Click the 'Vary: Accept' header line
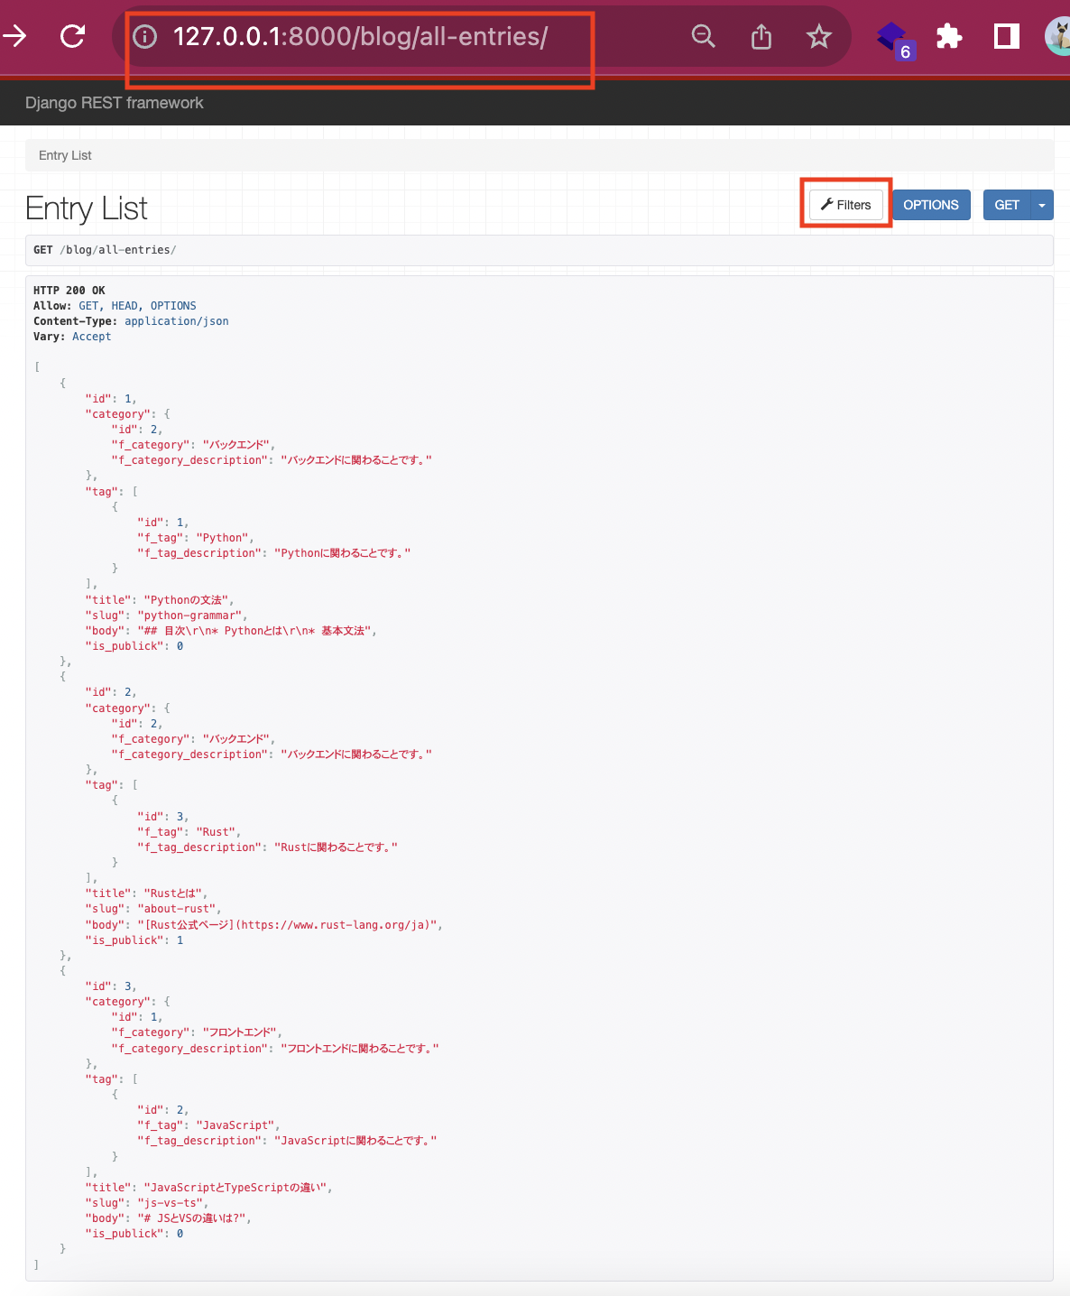1070x1296 pixels. click(x=72, y=337)
